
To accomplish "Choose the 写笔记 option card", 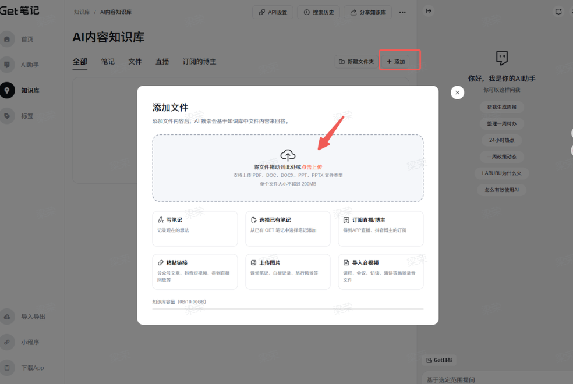I will coord(195,229).
